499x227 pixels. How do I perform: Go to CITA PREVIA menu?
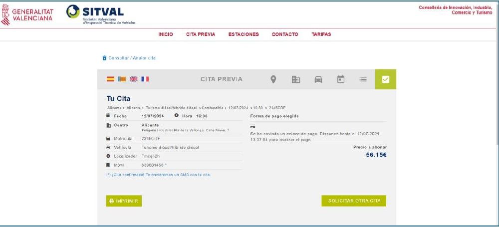201,34
